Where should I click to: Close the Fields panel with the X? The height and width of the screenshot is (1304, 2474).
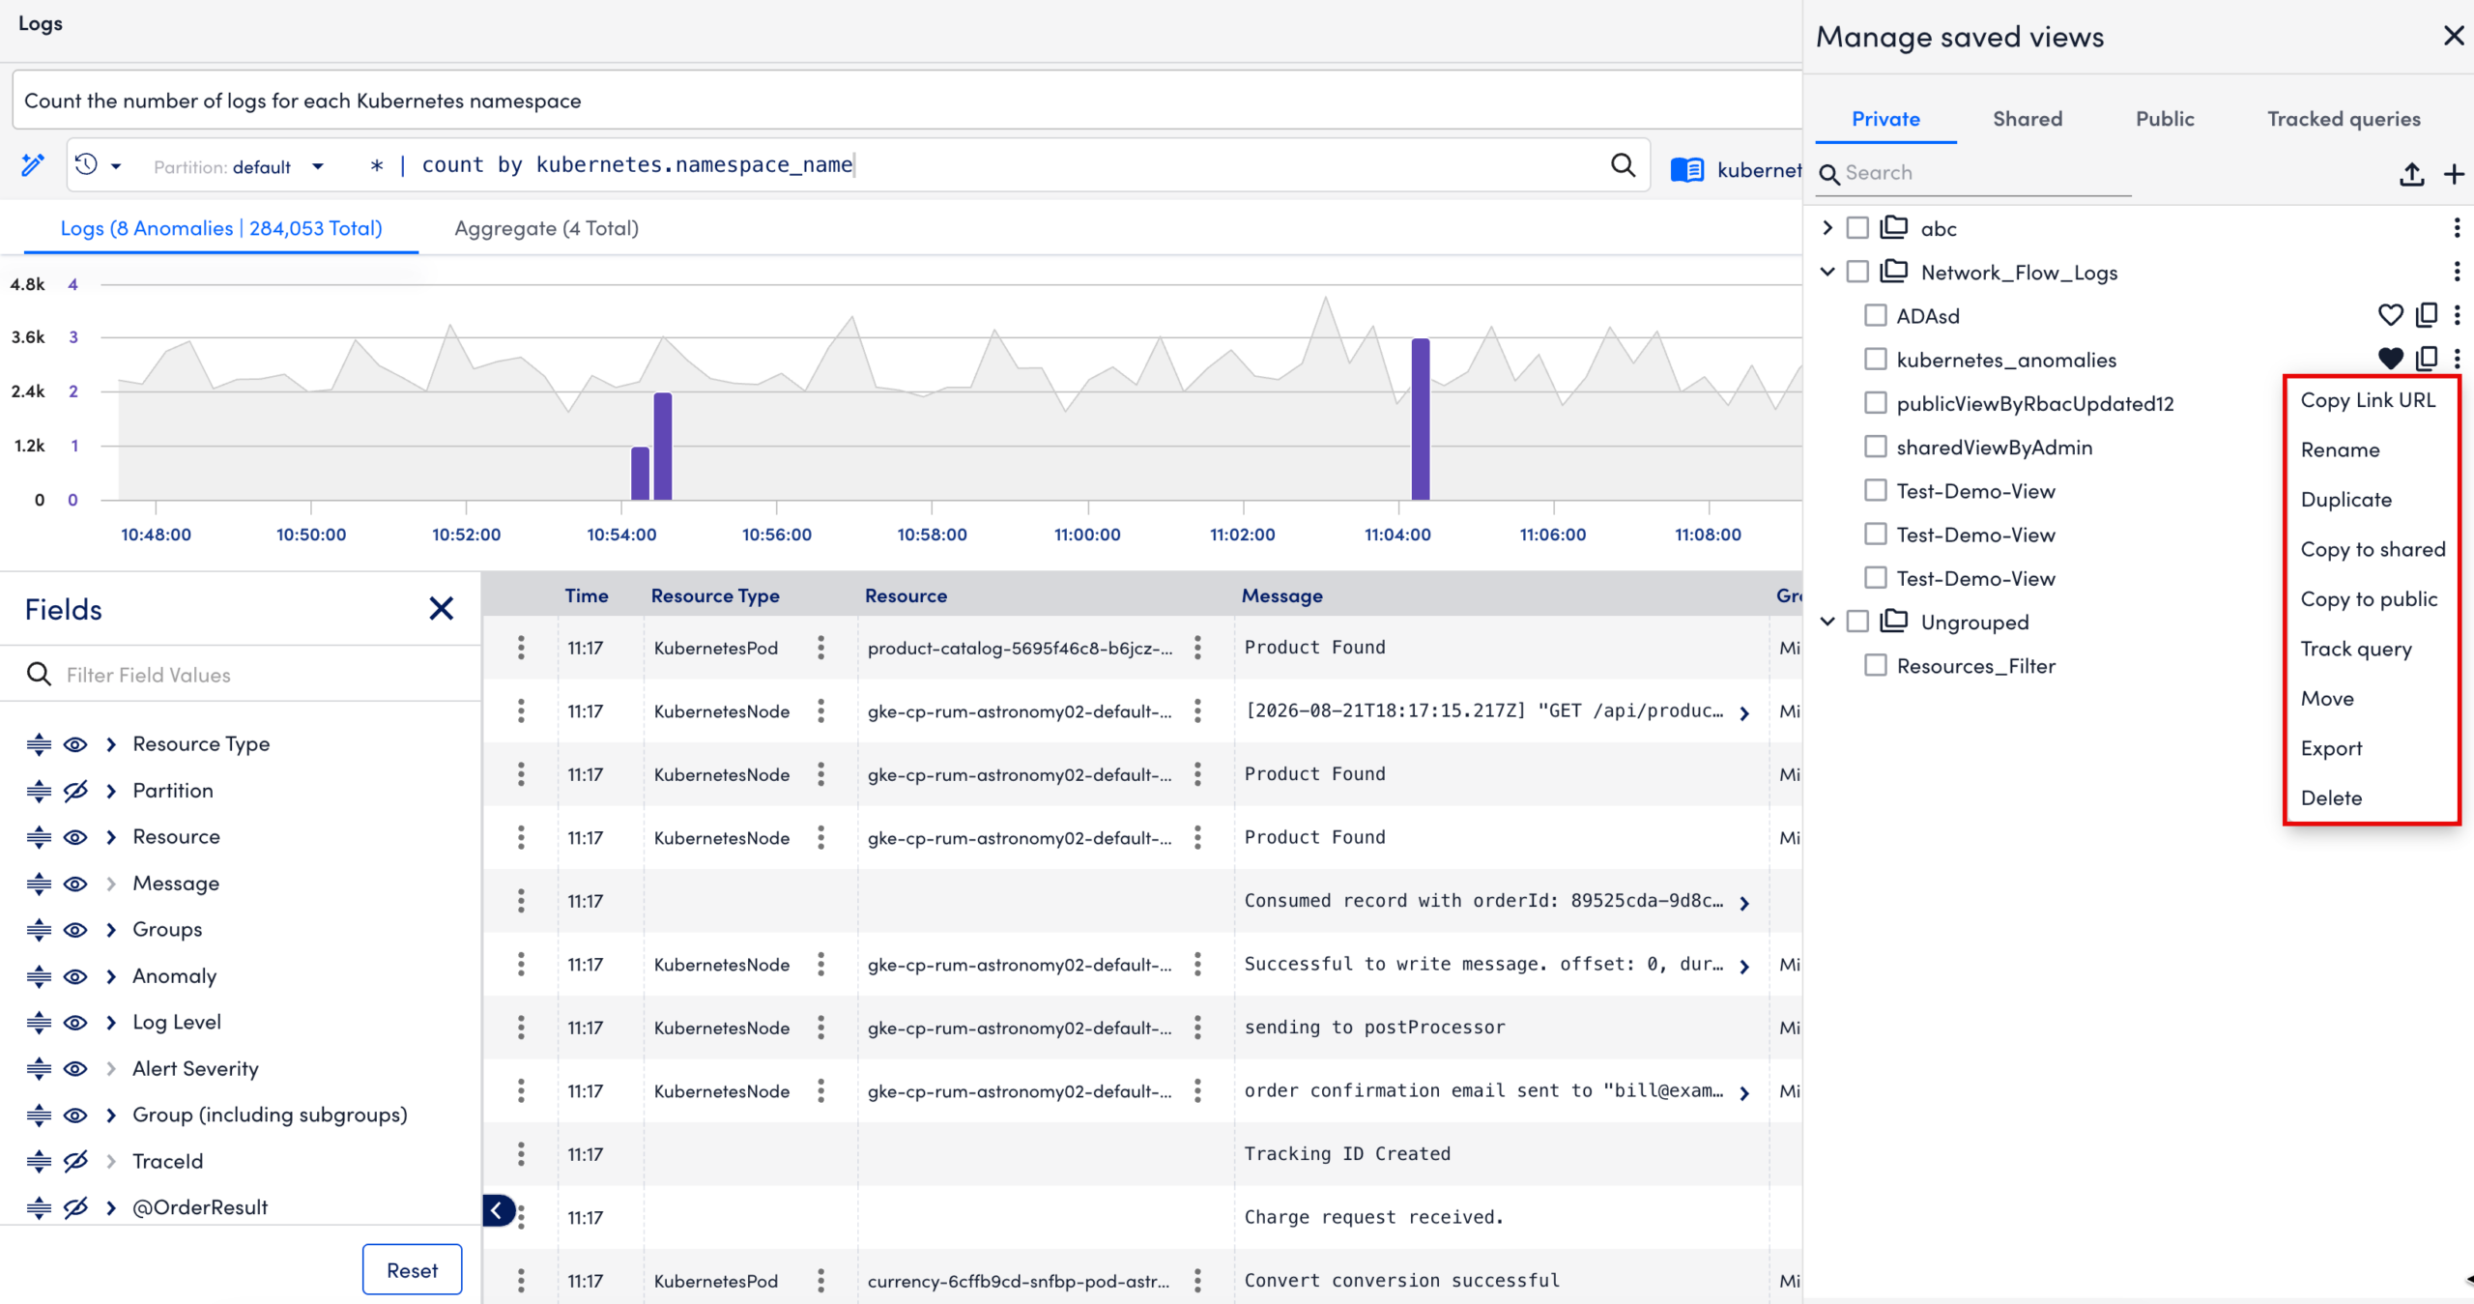coord(442,609)
